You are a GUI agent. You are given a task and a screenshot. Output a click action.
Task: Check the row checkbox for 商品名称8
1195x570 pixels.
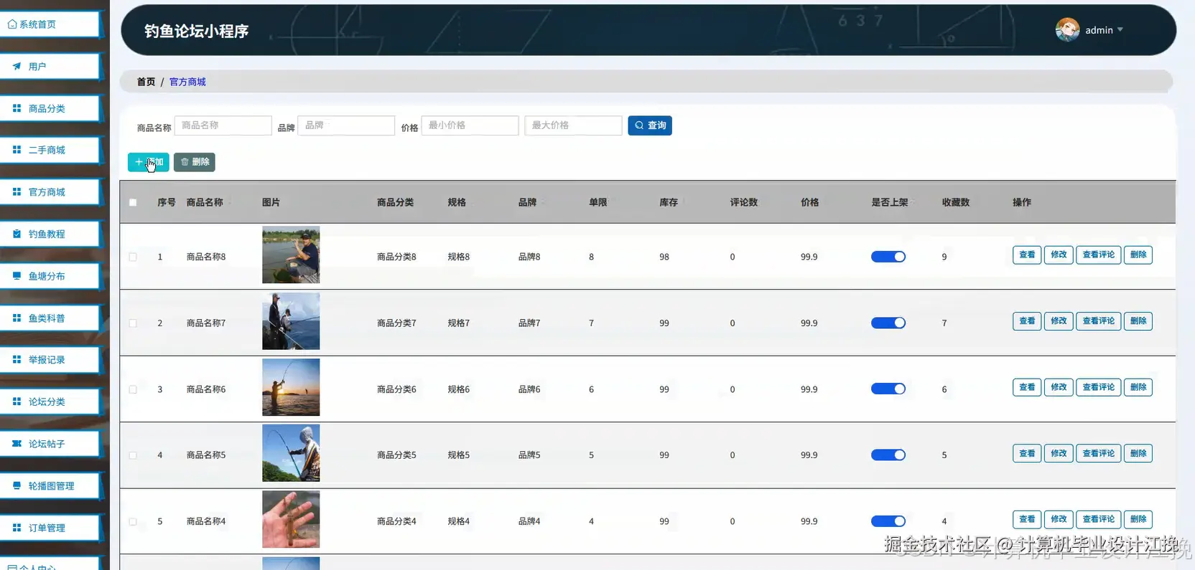click(x=133, y=257)
